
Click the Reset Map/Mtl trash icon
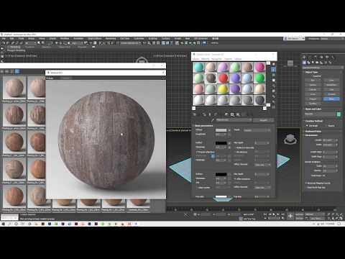pos(210,114)
